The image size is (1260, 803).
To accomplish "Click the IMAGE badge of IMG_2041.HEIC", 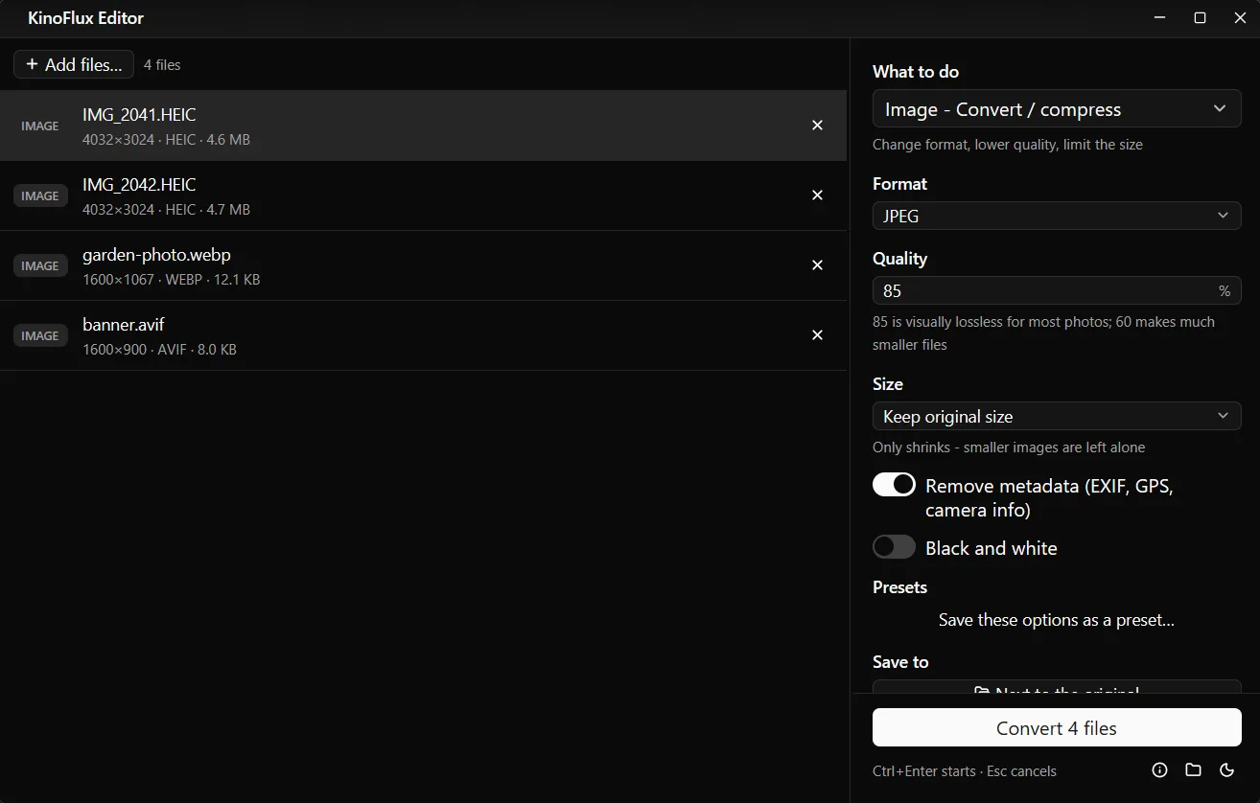I will (x=40, y=126).
